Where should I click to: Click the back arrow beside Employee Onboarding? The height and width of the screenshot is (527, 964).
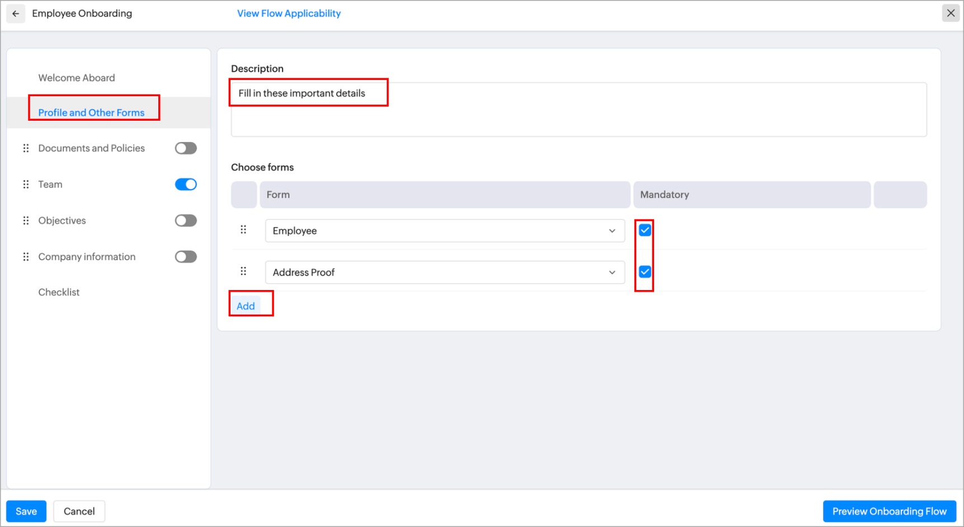(x=16, y=13)
